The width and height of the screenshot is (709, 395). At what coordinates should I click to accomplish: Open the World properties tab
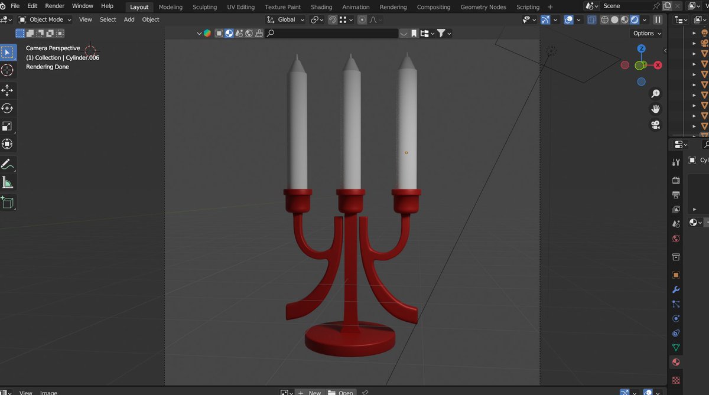click(676, 239)
